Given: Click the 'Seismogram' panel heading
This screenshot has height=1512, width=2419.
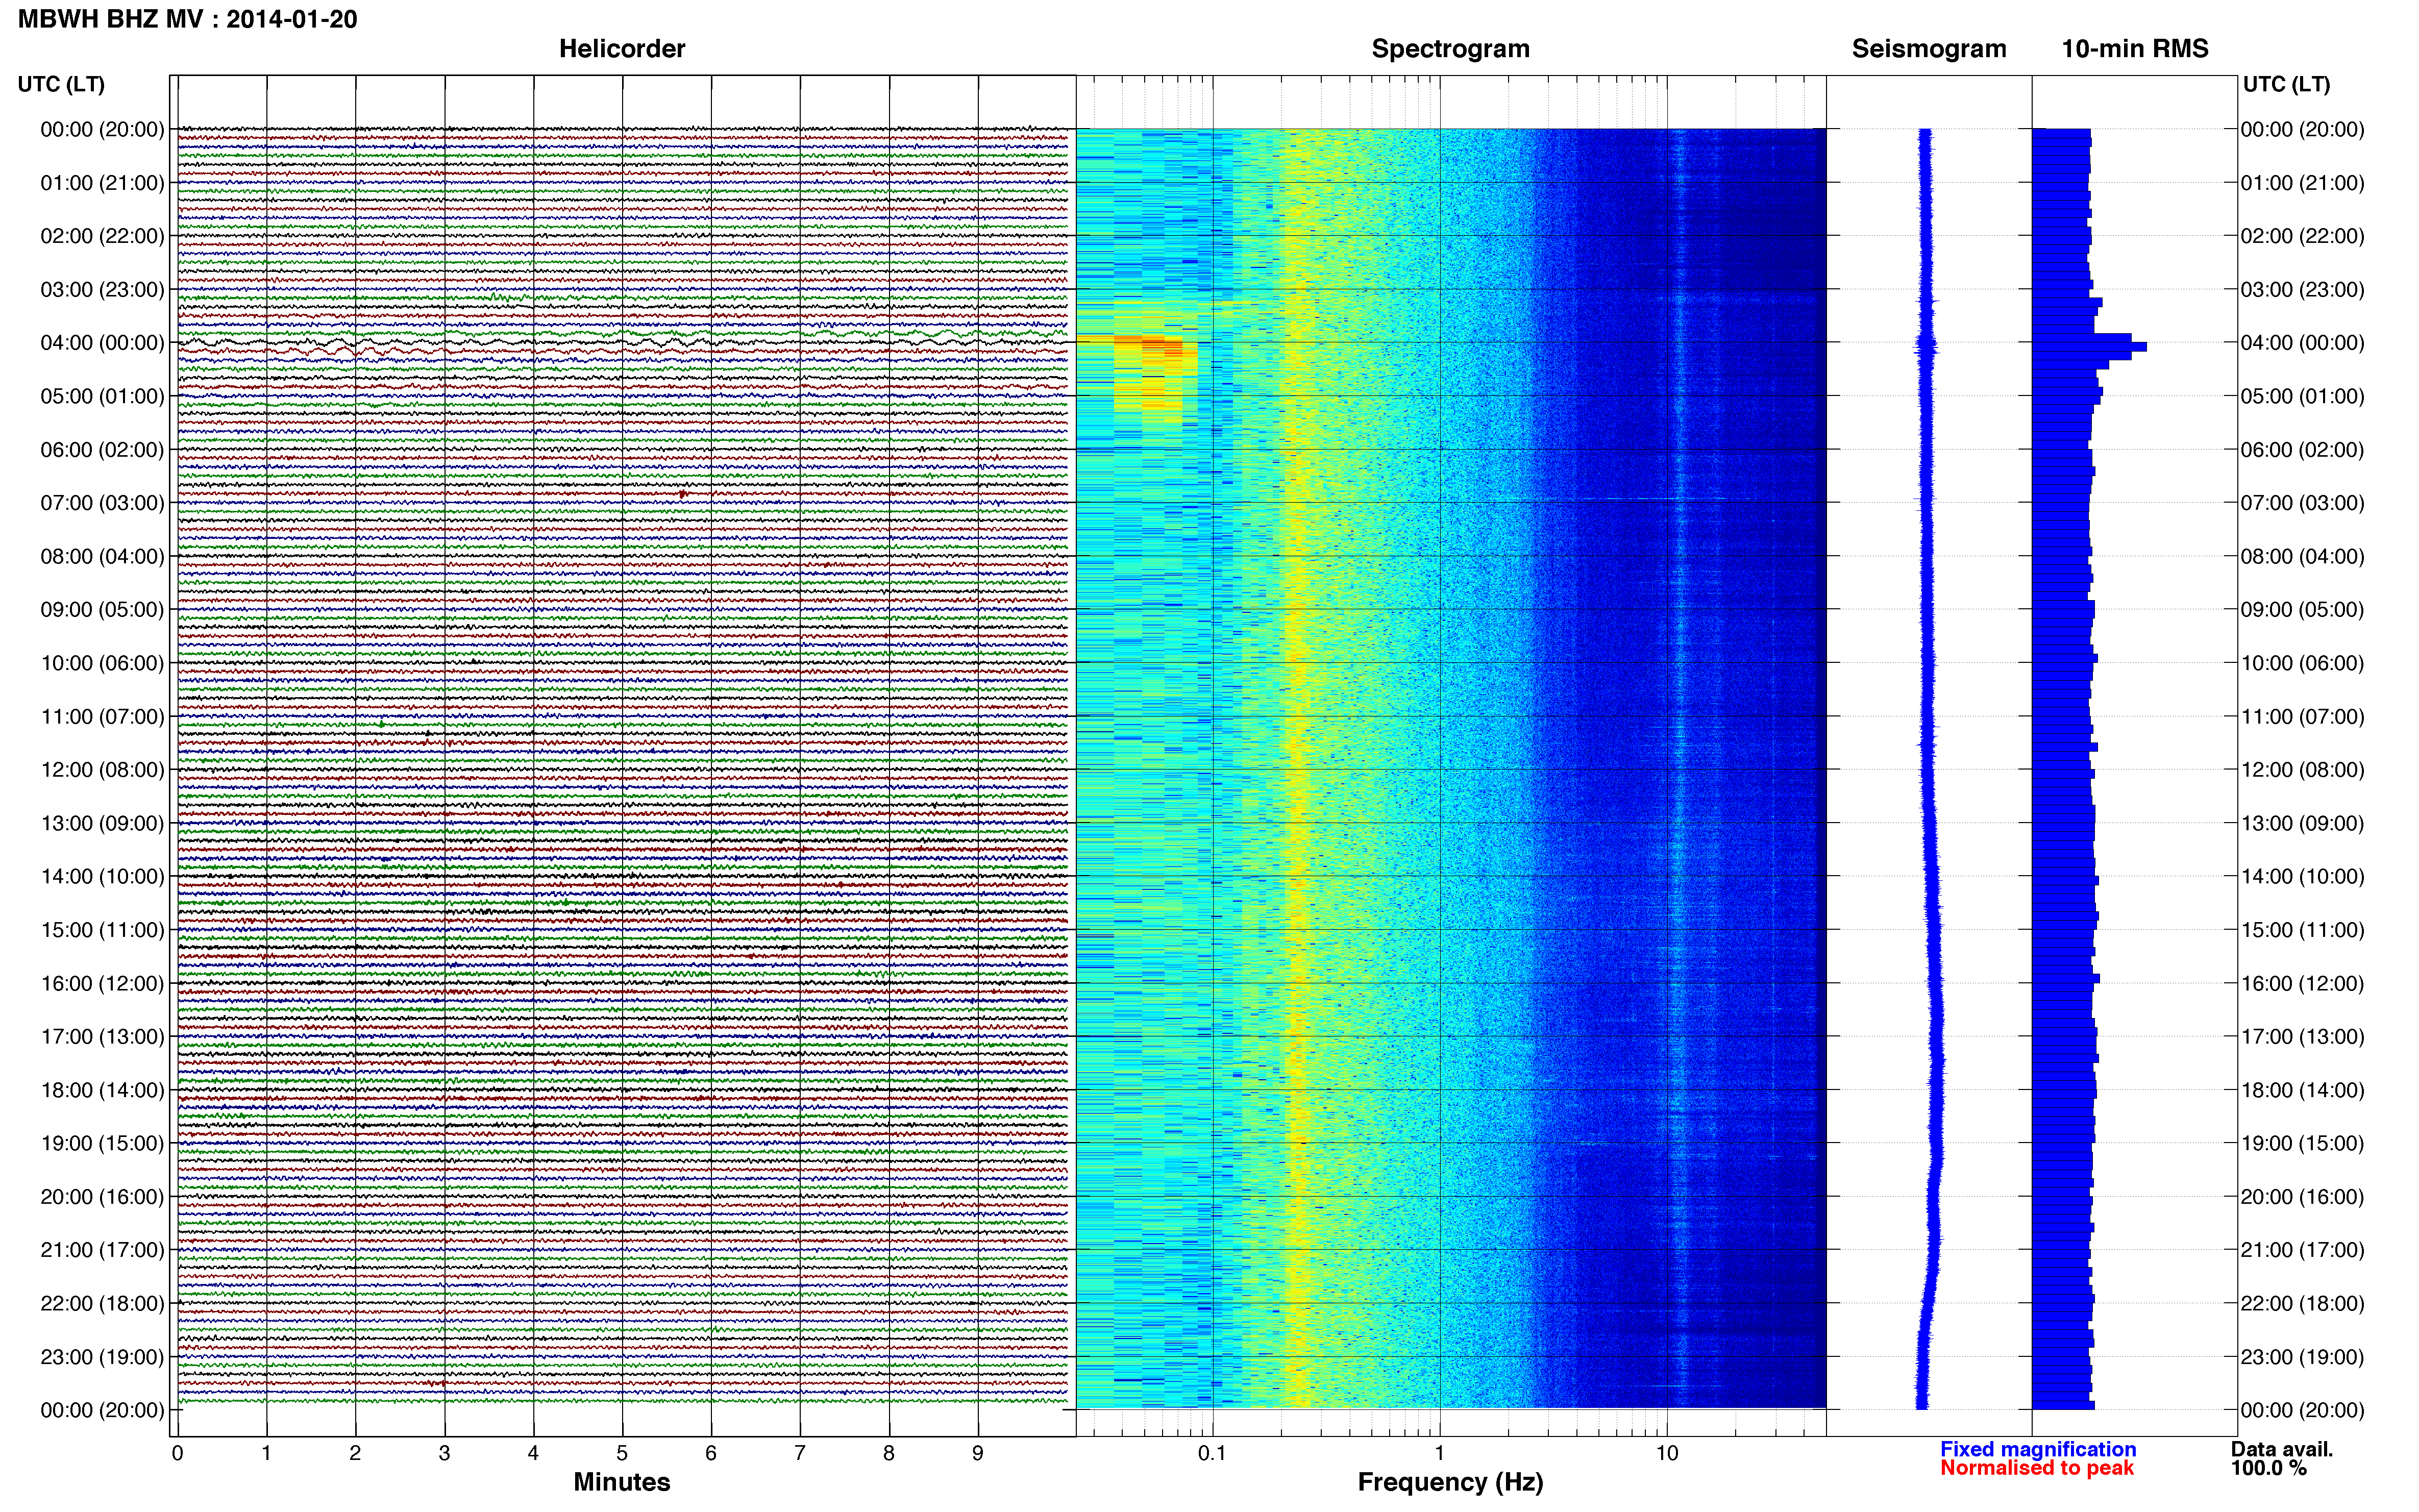Looking at the screenshot, I should [x=1929, y=49].
